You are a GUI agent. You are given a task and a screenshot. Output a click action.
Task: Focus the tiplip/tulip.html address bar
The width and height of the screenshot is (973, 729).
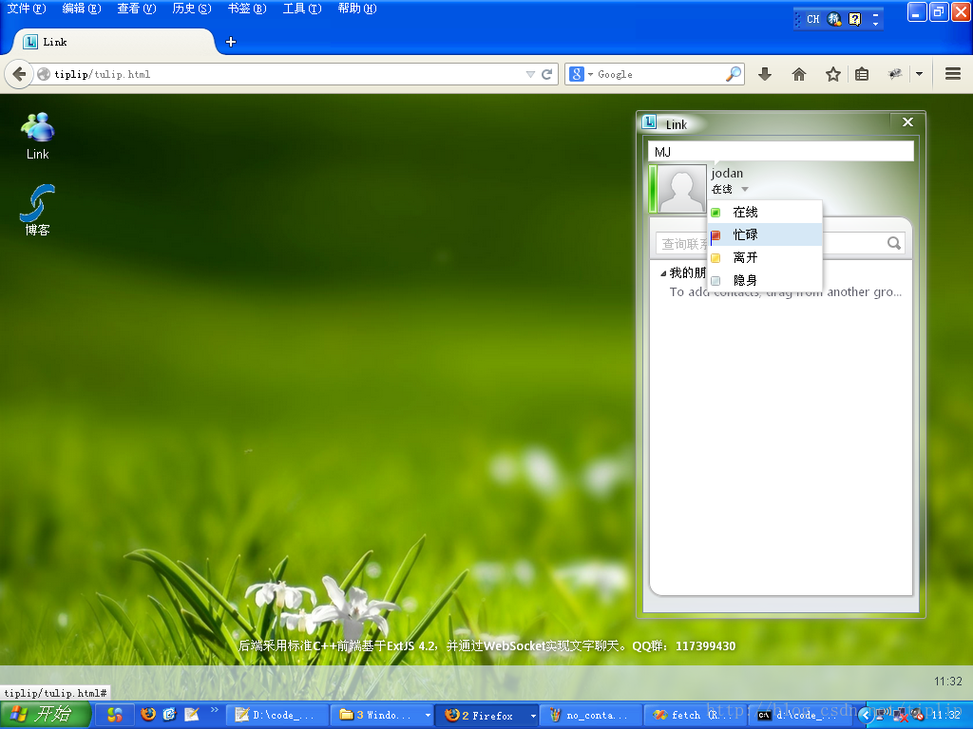(x=287, y=74)
